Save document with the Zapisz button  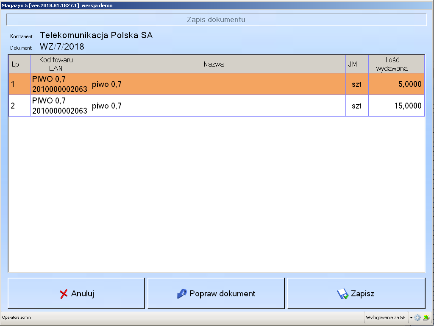(356, 294)
